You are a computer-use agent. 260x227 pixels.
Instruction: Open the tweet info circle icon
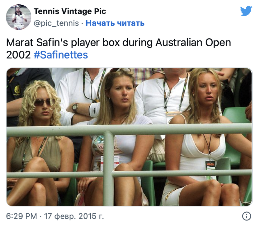pyautogui.click(x=247, y=216)
